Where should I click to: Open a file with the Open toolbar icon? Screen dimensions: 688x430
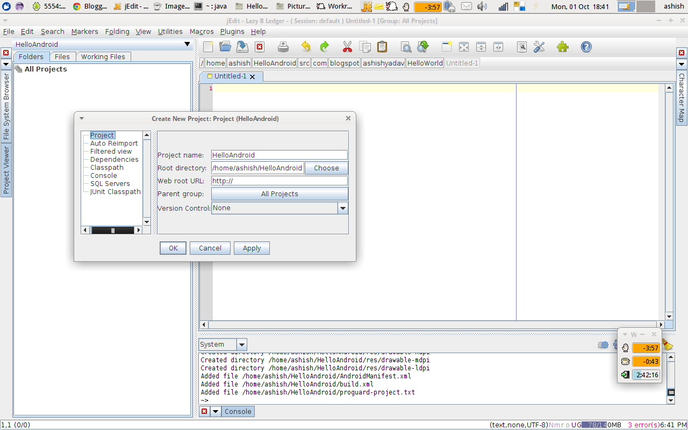pyautogui.click(x=225, y=47)
